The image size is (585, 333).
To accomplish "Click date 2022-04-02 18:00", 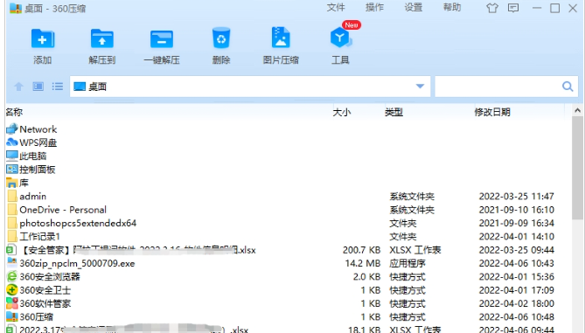I will coord(516,303).
